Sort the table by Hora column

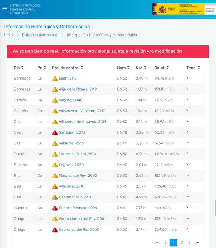coord(123,68)
